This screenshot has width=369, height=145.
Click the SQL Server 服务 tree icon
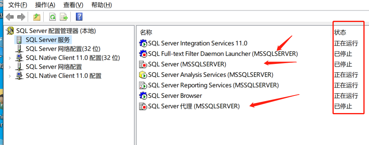[19, 40]
